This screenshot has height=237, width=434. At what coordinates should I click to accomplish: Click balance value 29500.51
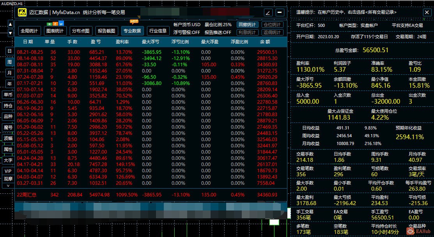(267, 52)
